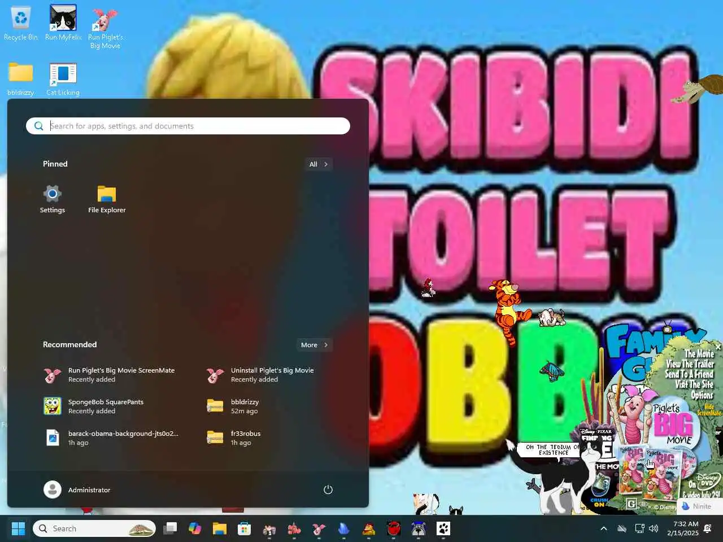Open File Explorer from the taskbar
This screenshot has width=723, height=542.
coord(220,528)
